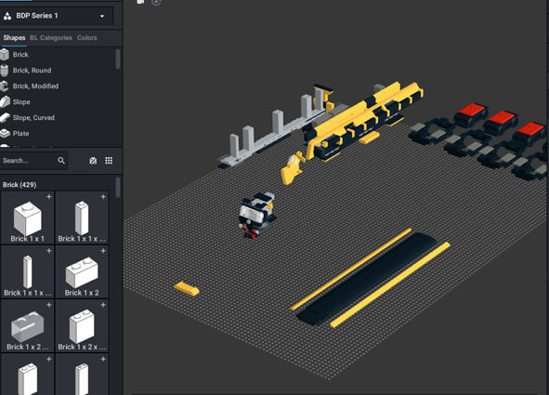Select the Brick, Modified shape icon
549x395 pixels.
[5, 86]
